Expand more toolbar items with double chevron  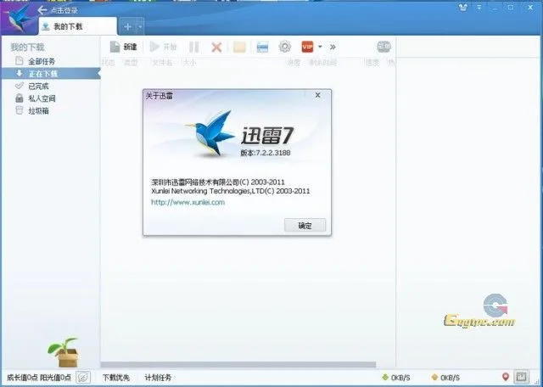click(x=333, y=47)
